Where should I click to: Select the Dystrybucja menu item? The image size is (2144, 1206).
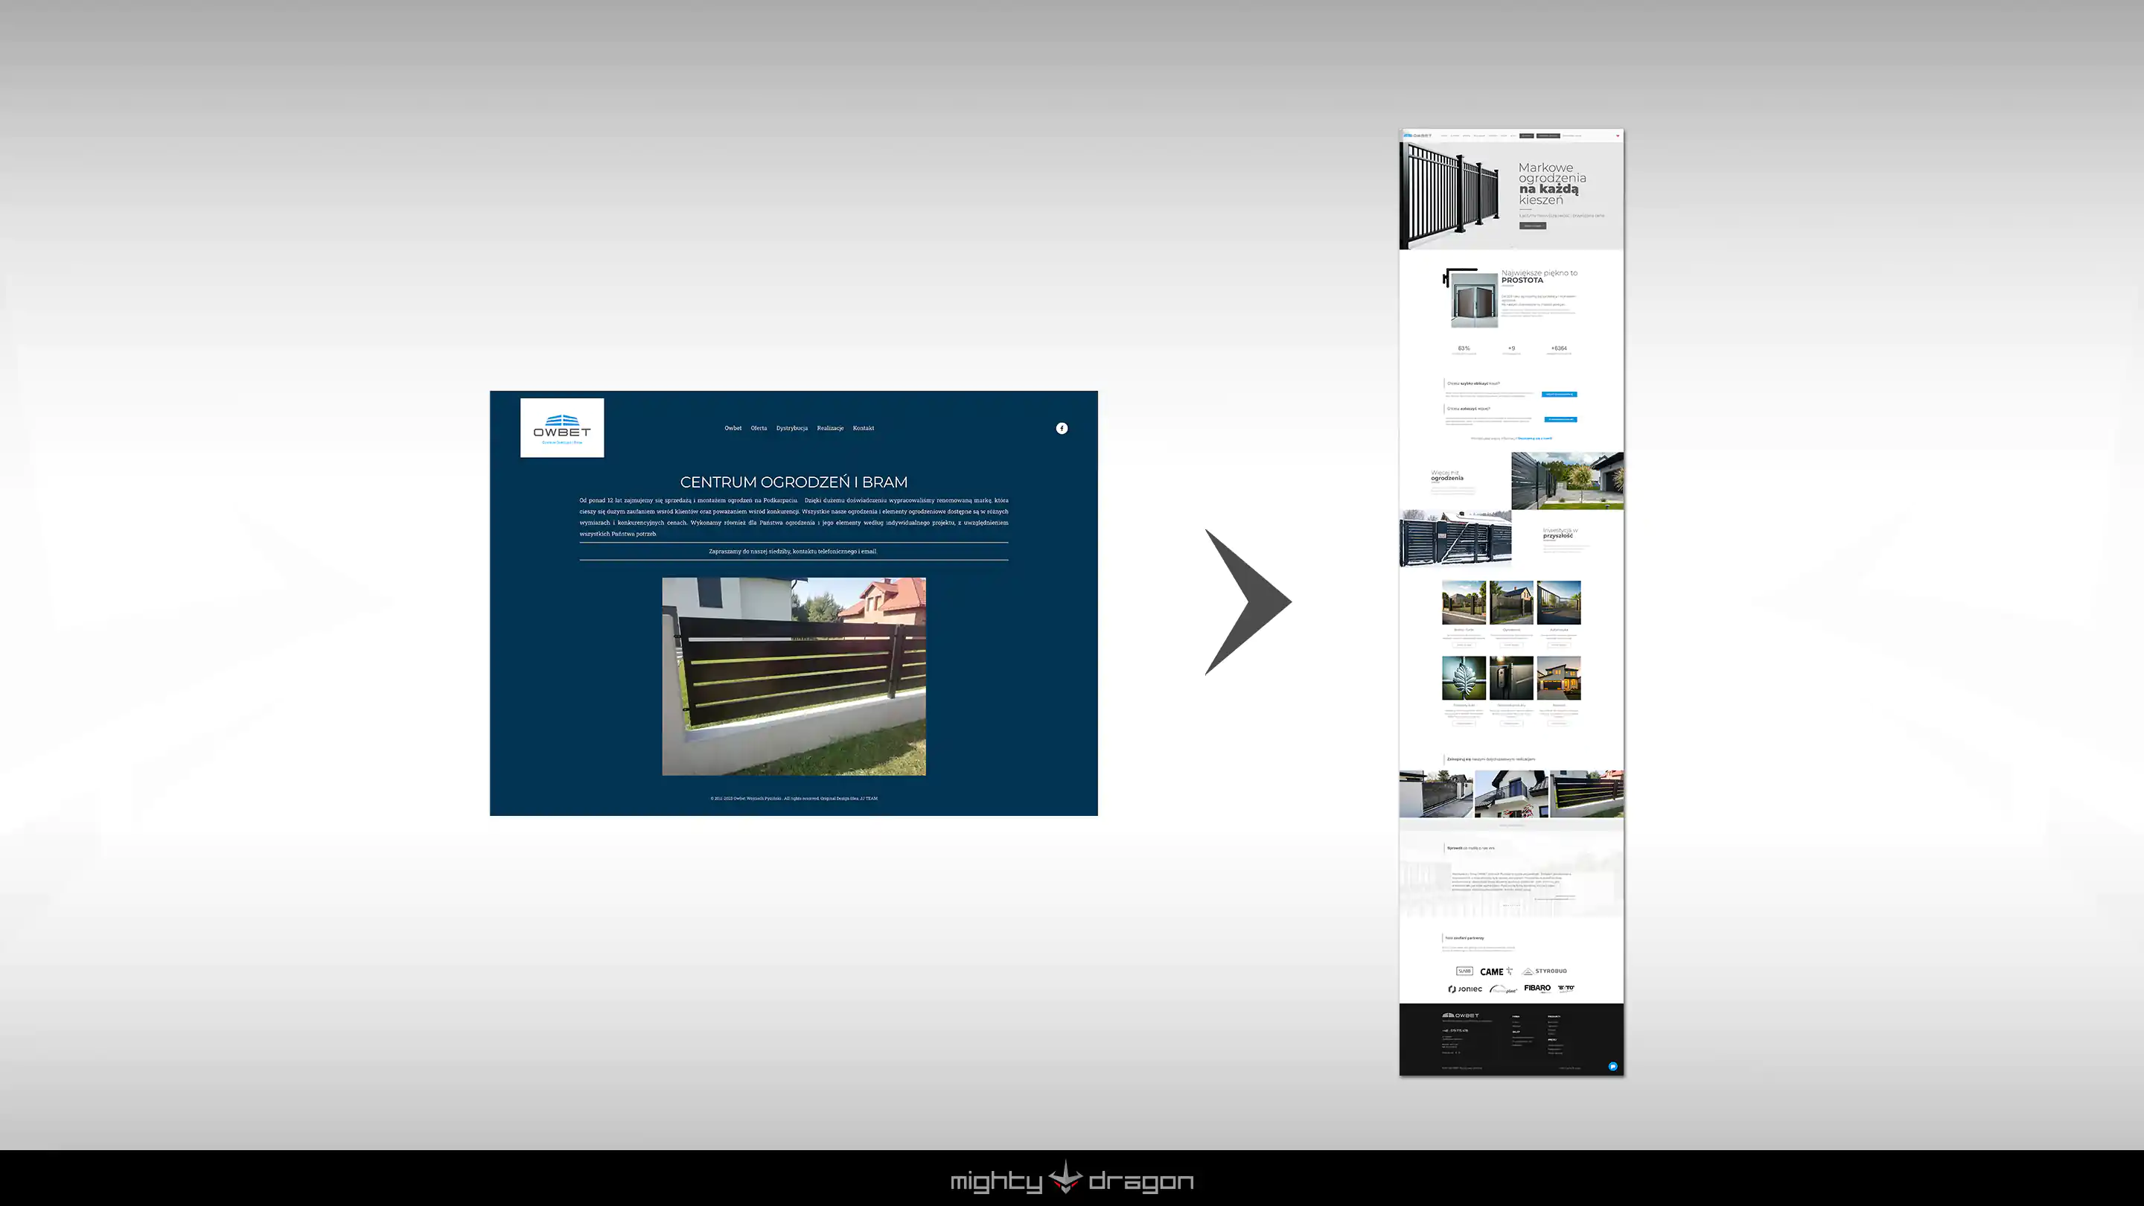(791, 428)
